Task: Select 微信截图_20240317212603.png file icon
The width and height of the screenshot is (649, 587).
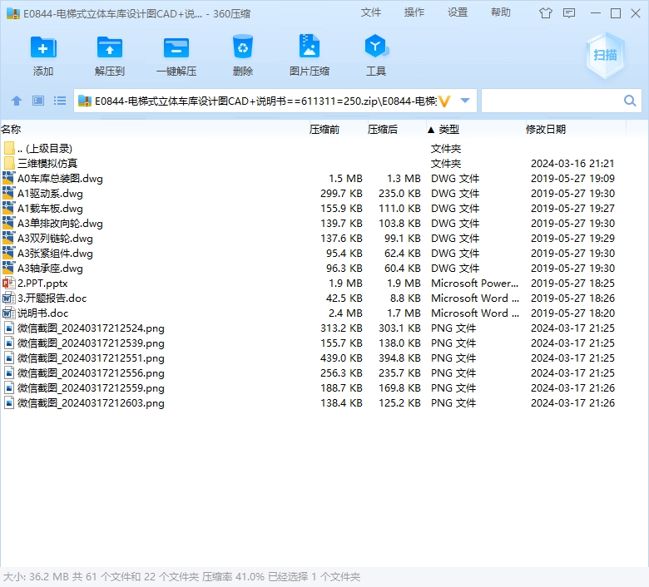Action: click(x=8, y=402)
